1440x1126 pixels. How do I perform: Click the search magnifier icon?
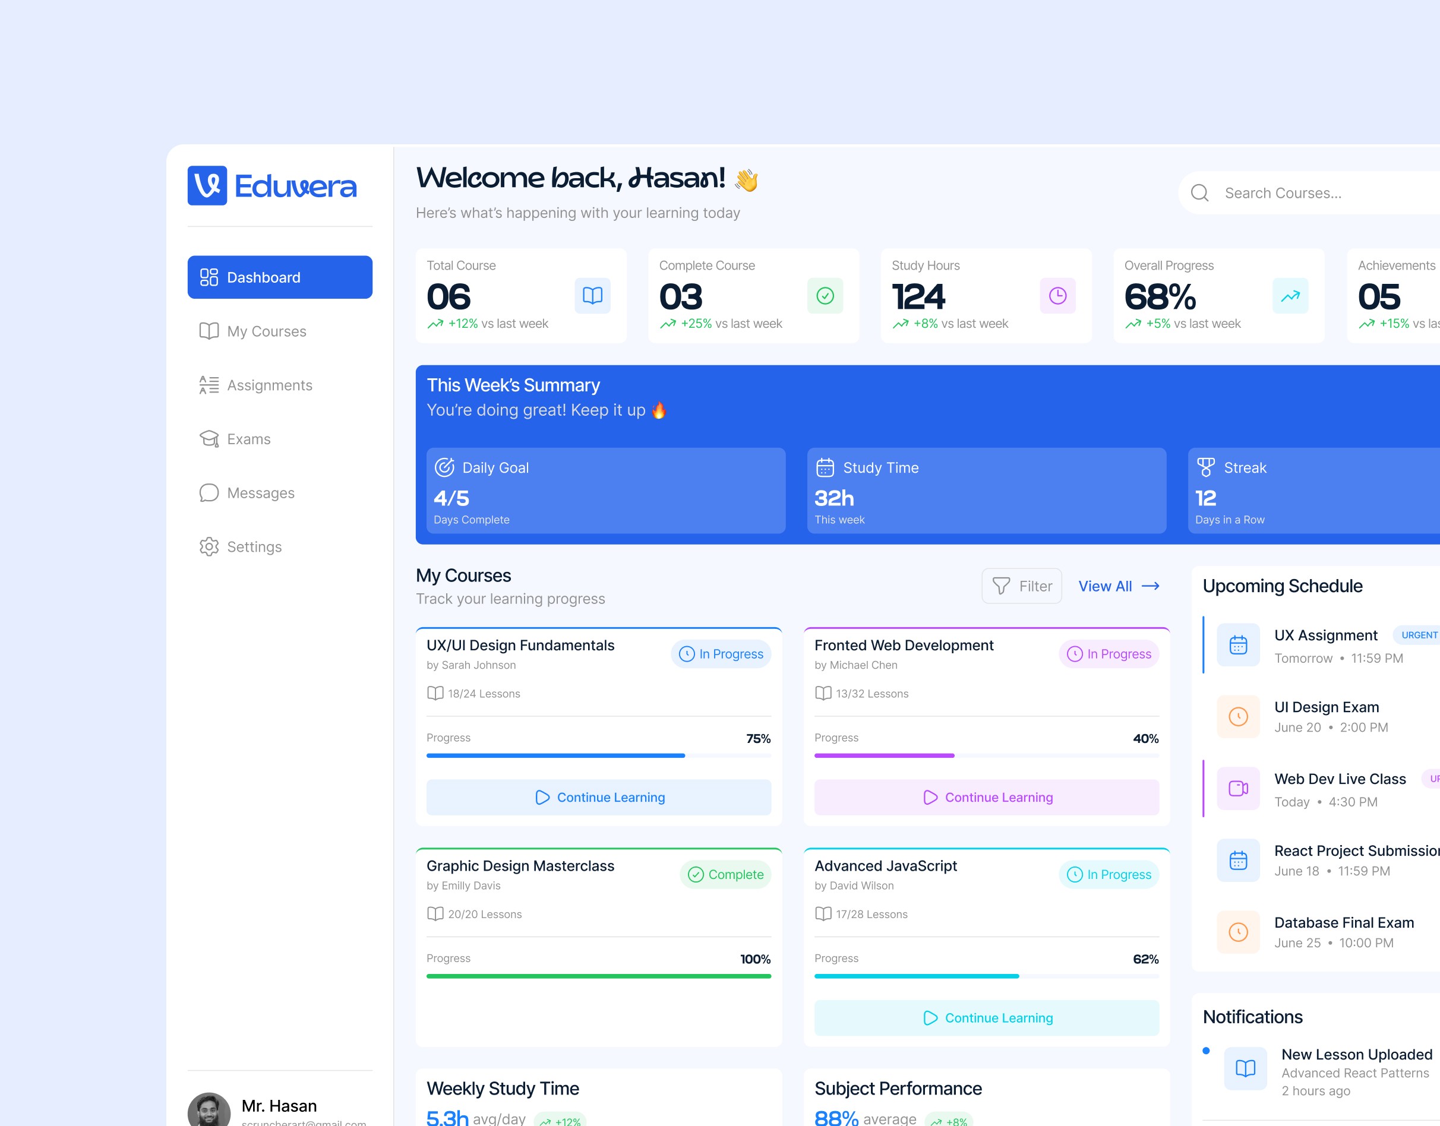click(1199, 193)
